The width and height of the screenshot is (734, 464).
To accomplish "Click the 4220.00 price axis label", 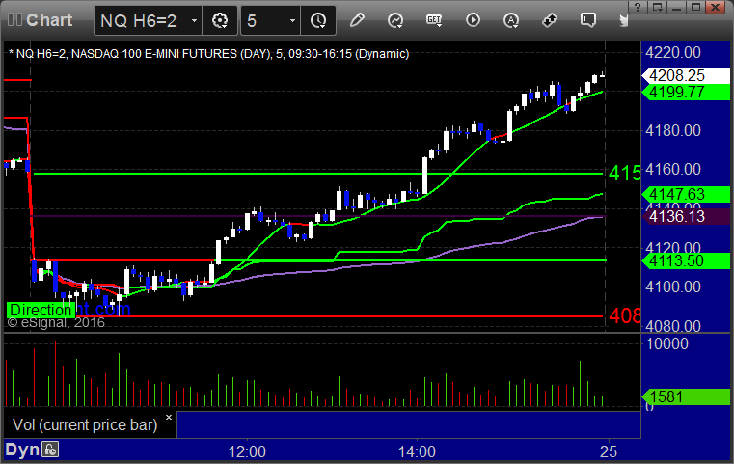I will point(673,52).
